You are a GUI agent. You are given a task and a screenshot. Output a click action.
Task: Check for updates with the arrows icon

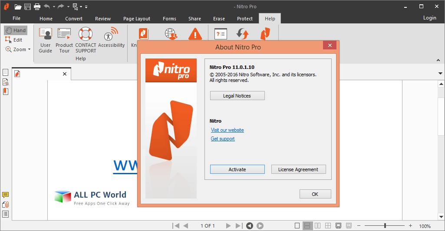point(242,33)
